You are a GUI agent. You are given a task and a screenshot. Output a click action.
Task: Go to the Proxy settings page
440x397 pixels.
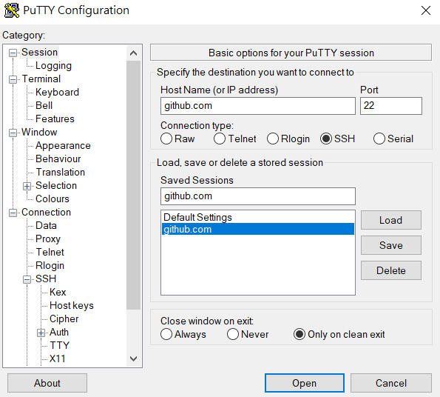[48, 238]
